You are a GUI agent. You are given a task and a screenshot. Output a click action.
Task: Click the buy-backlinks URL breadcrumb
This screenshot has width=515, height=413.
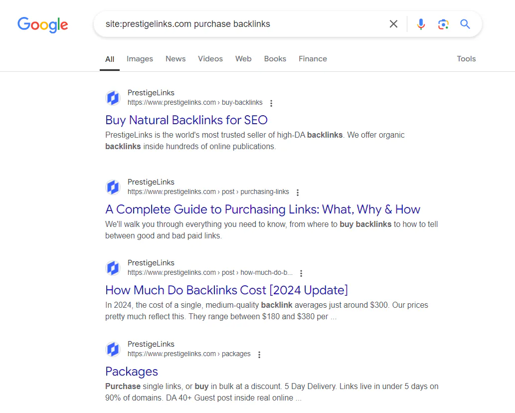pyautogui.click(x=195, y=103)
